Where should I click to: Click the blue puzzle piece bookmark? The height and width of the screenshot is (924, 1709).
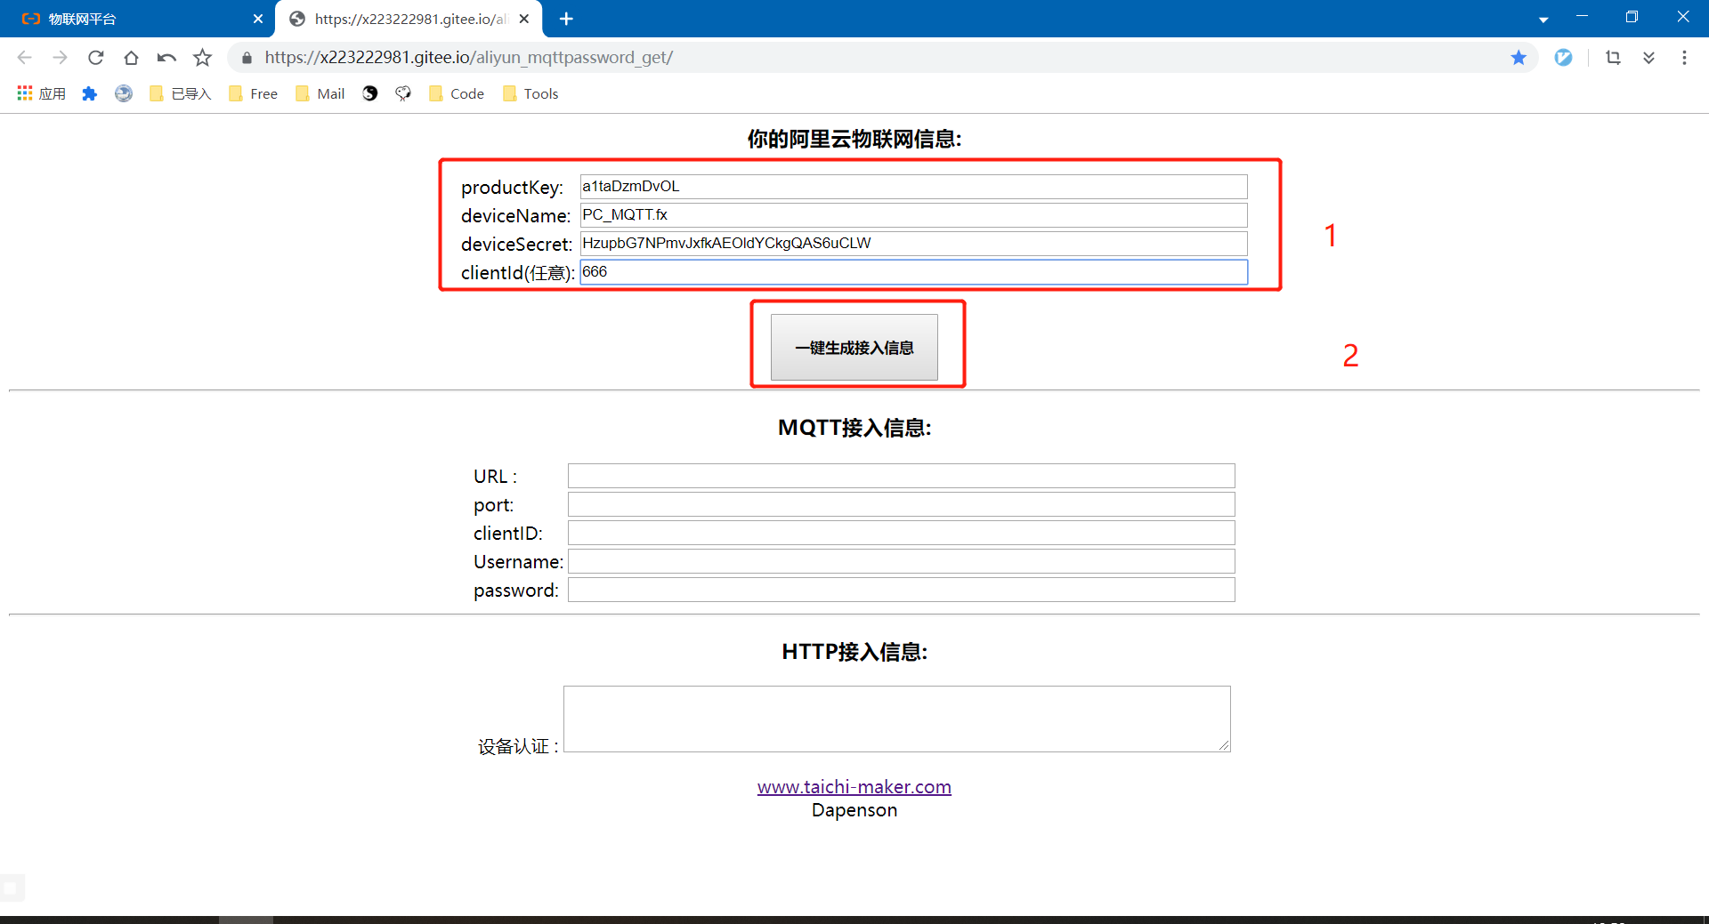coord(89,93)
